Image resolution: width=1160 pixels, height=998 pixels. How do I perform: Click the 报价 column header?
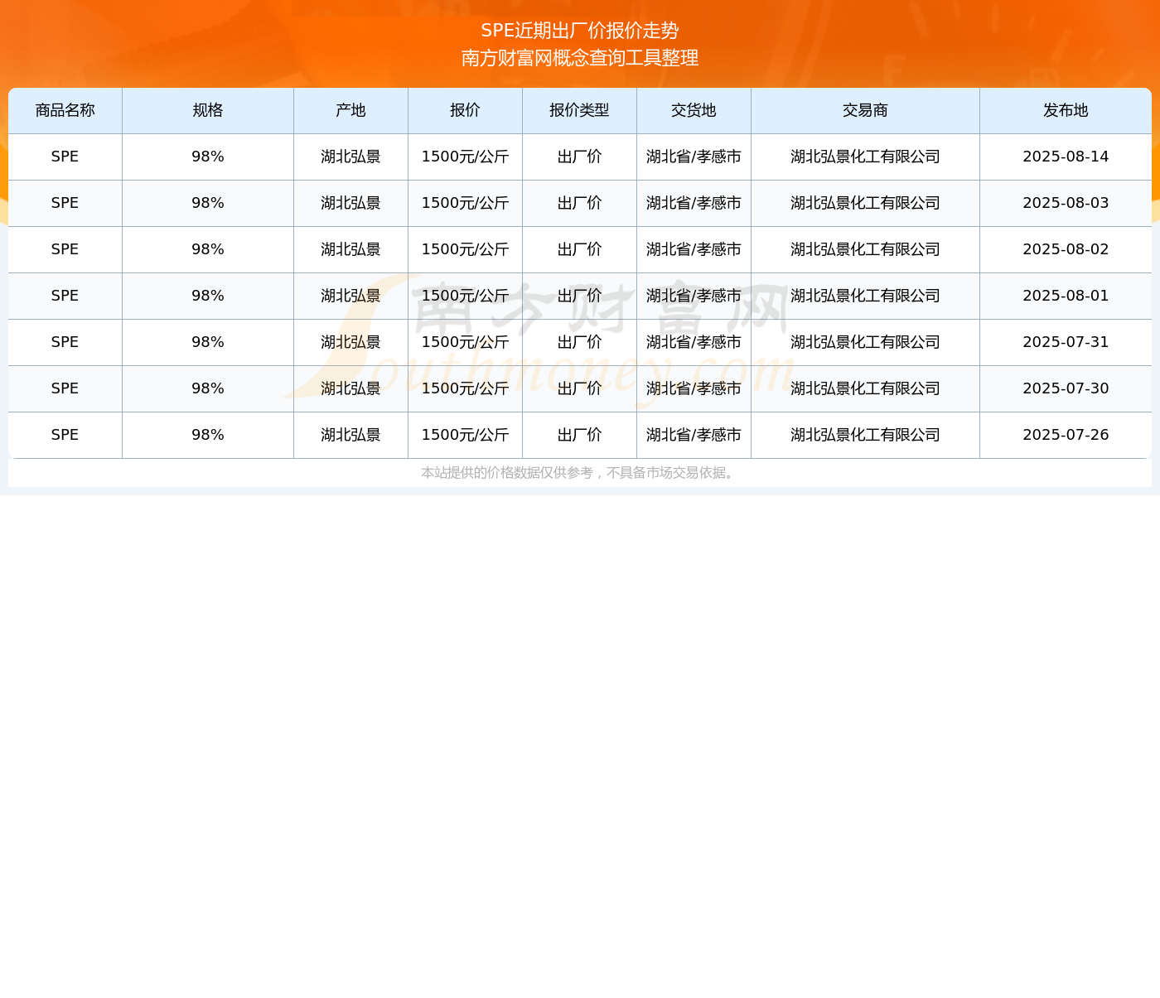click(x=465, y=110)
